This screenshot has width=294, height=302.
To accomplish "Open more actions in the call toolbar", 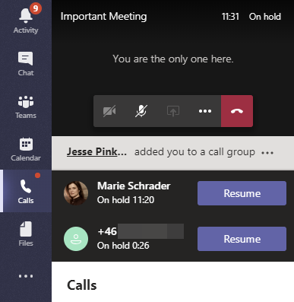I will coord(205,111).
